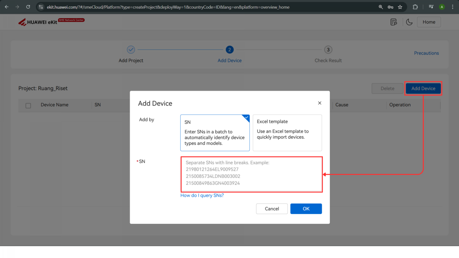The image size is (459, 258).
Task: Open the Chrome profile avatar menu
Action: (x=442, y=7)
